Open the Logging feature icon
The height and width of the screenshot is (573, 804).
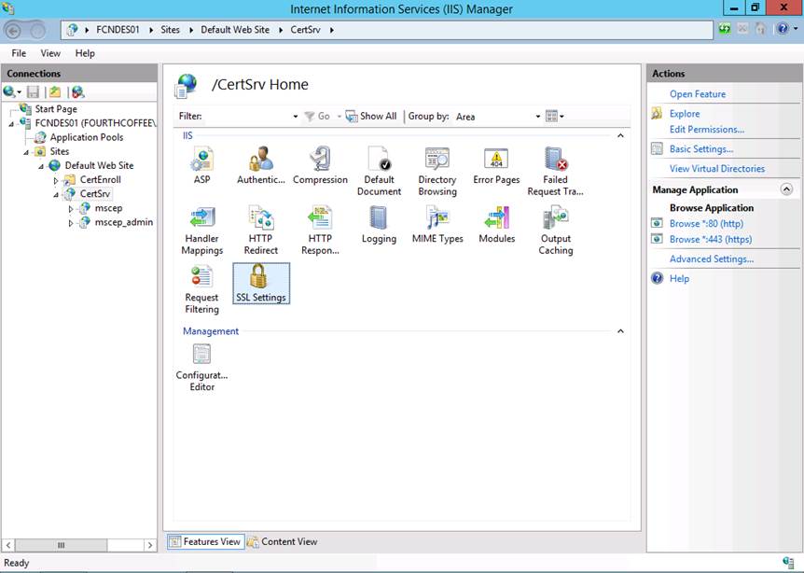[x=379, y=225]
